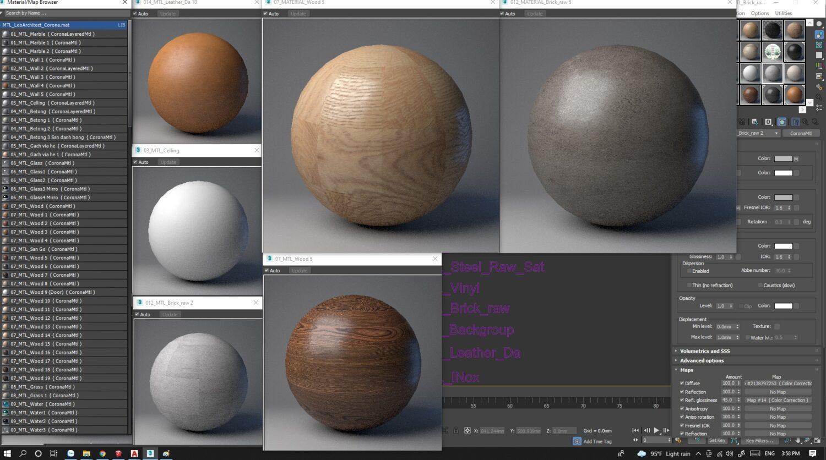
Task: Toggle Auto checkbox in 03_MTL_Celling preview
Action: click(135, 162)
